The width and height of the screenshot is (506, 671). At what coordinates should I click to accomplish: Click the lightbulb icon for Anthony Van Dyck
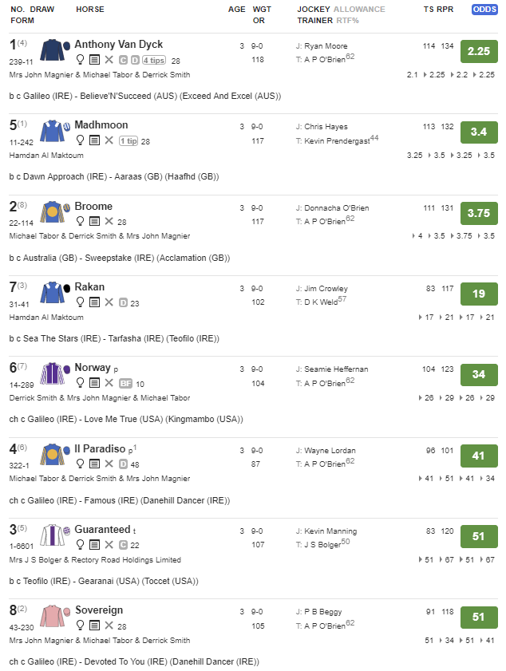80,60
